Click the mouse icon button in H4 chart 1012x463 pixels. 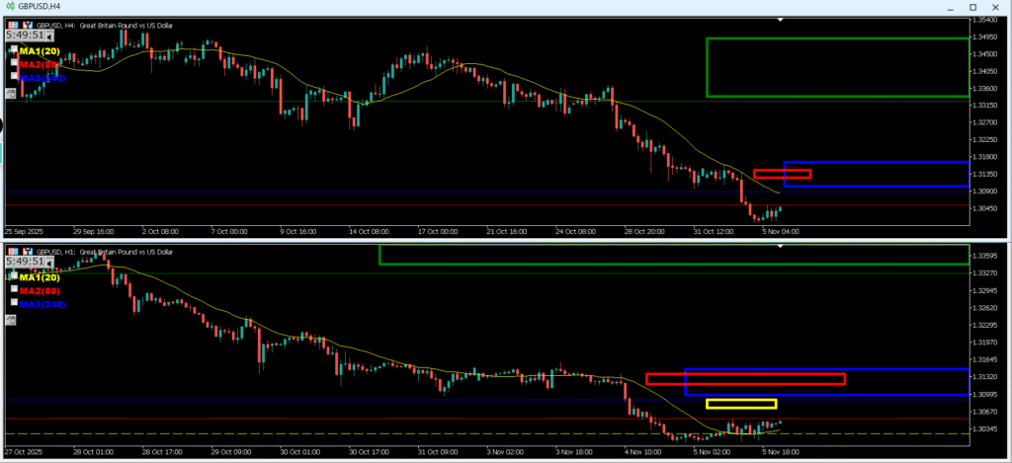pyautogui.click(x=12, y=93)
